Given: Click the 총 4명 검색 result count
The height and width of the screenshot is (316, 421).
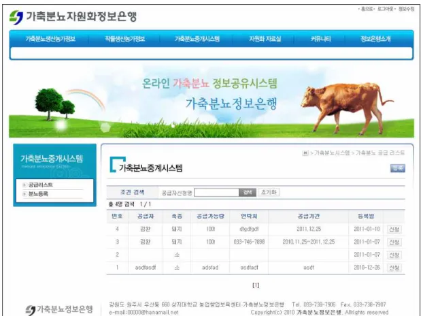Looking at the screenshot, I should pyautogui.click(x=121, y=204).
